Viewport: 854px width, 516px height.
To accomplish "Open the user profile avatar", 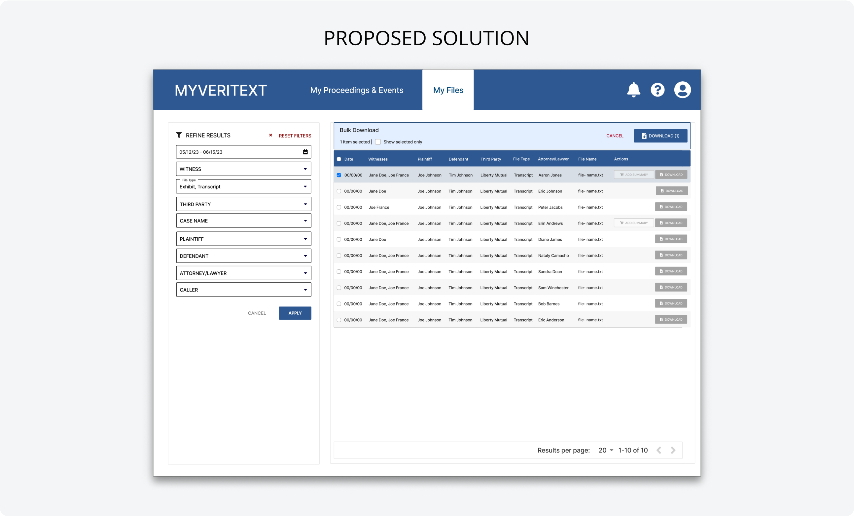I will [x=682, y=90].
